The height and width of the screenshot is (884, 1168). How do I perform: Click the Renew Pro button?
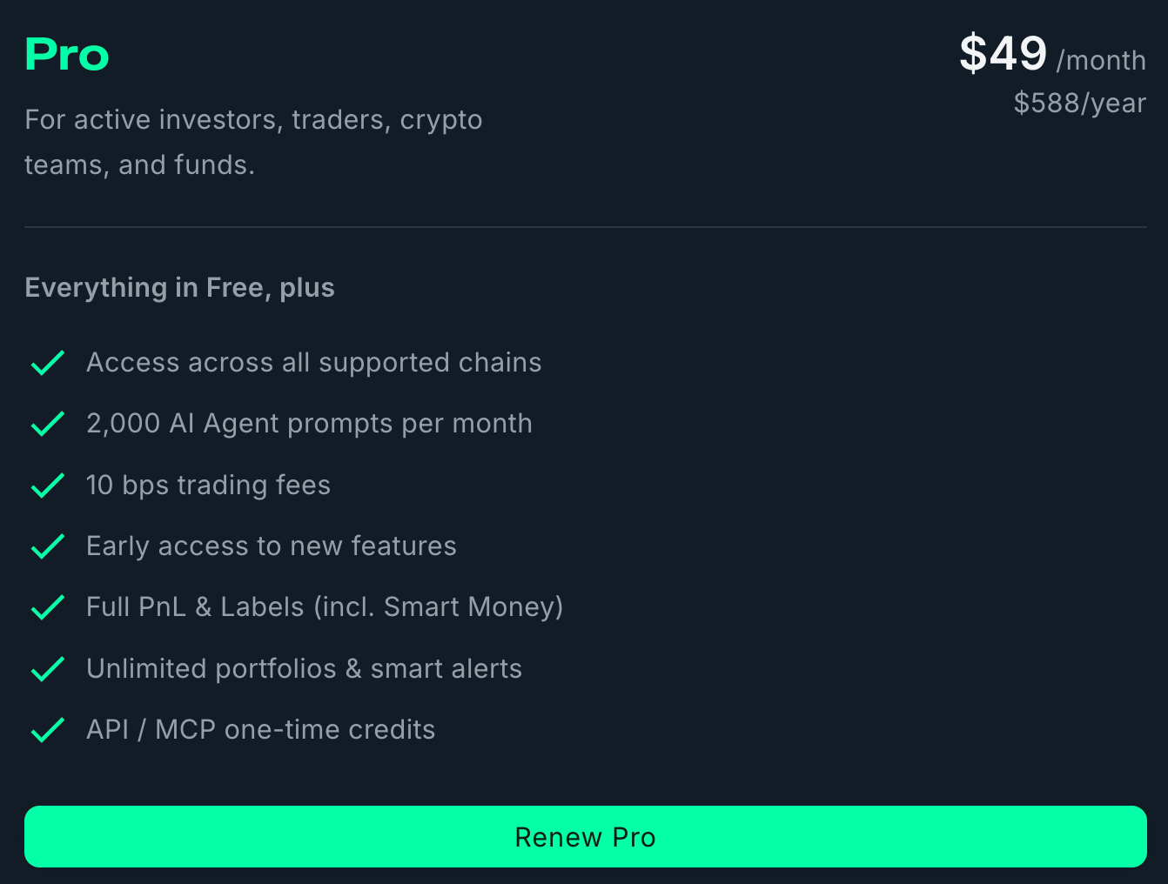585,836
